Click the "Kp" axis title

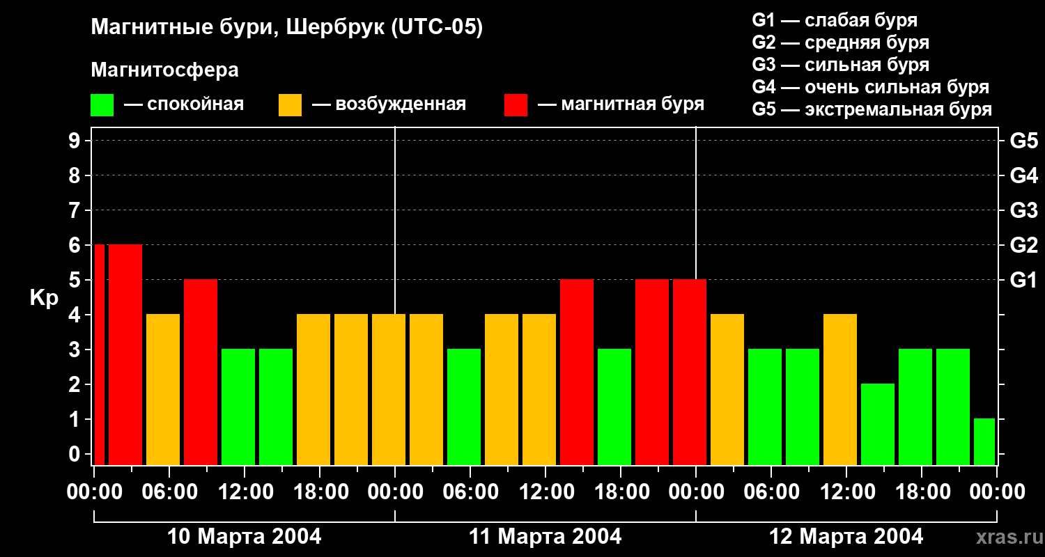pyautogui.click(x=44, y=299)
